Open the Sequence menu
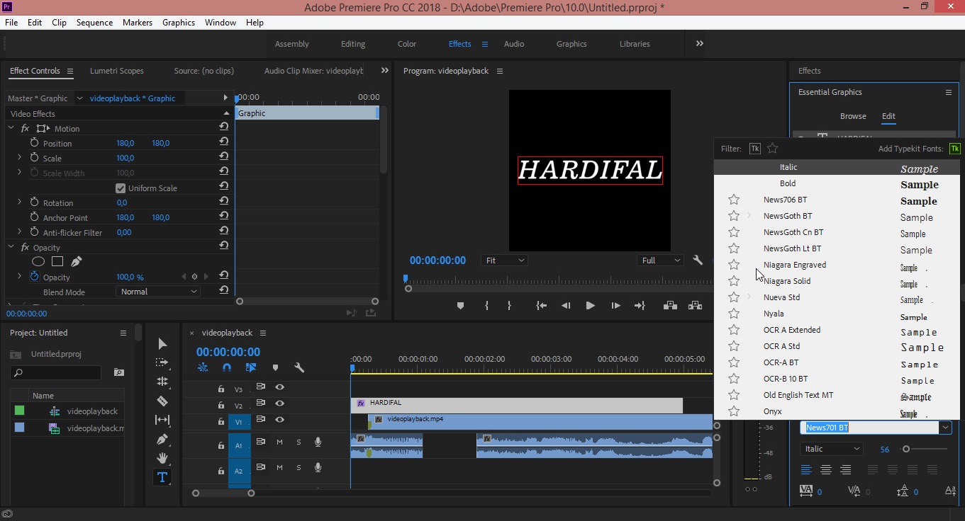This screenshot has height=521, width=965. coord(94,23)
